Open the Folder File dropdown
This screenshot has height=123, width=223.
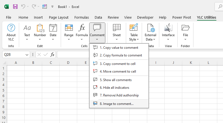point(186,33)
